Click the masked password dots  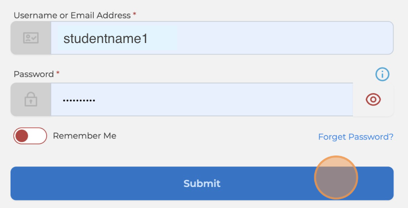[x=79, y=100]
